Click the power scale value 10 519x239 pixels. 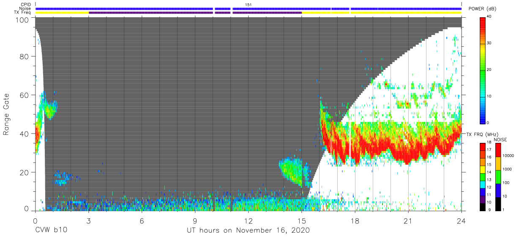pyautogui.click(x=489, y=96)
